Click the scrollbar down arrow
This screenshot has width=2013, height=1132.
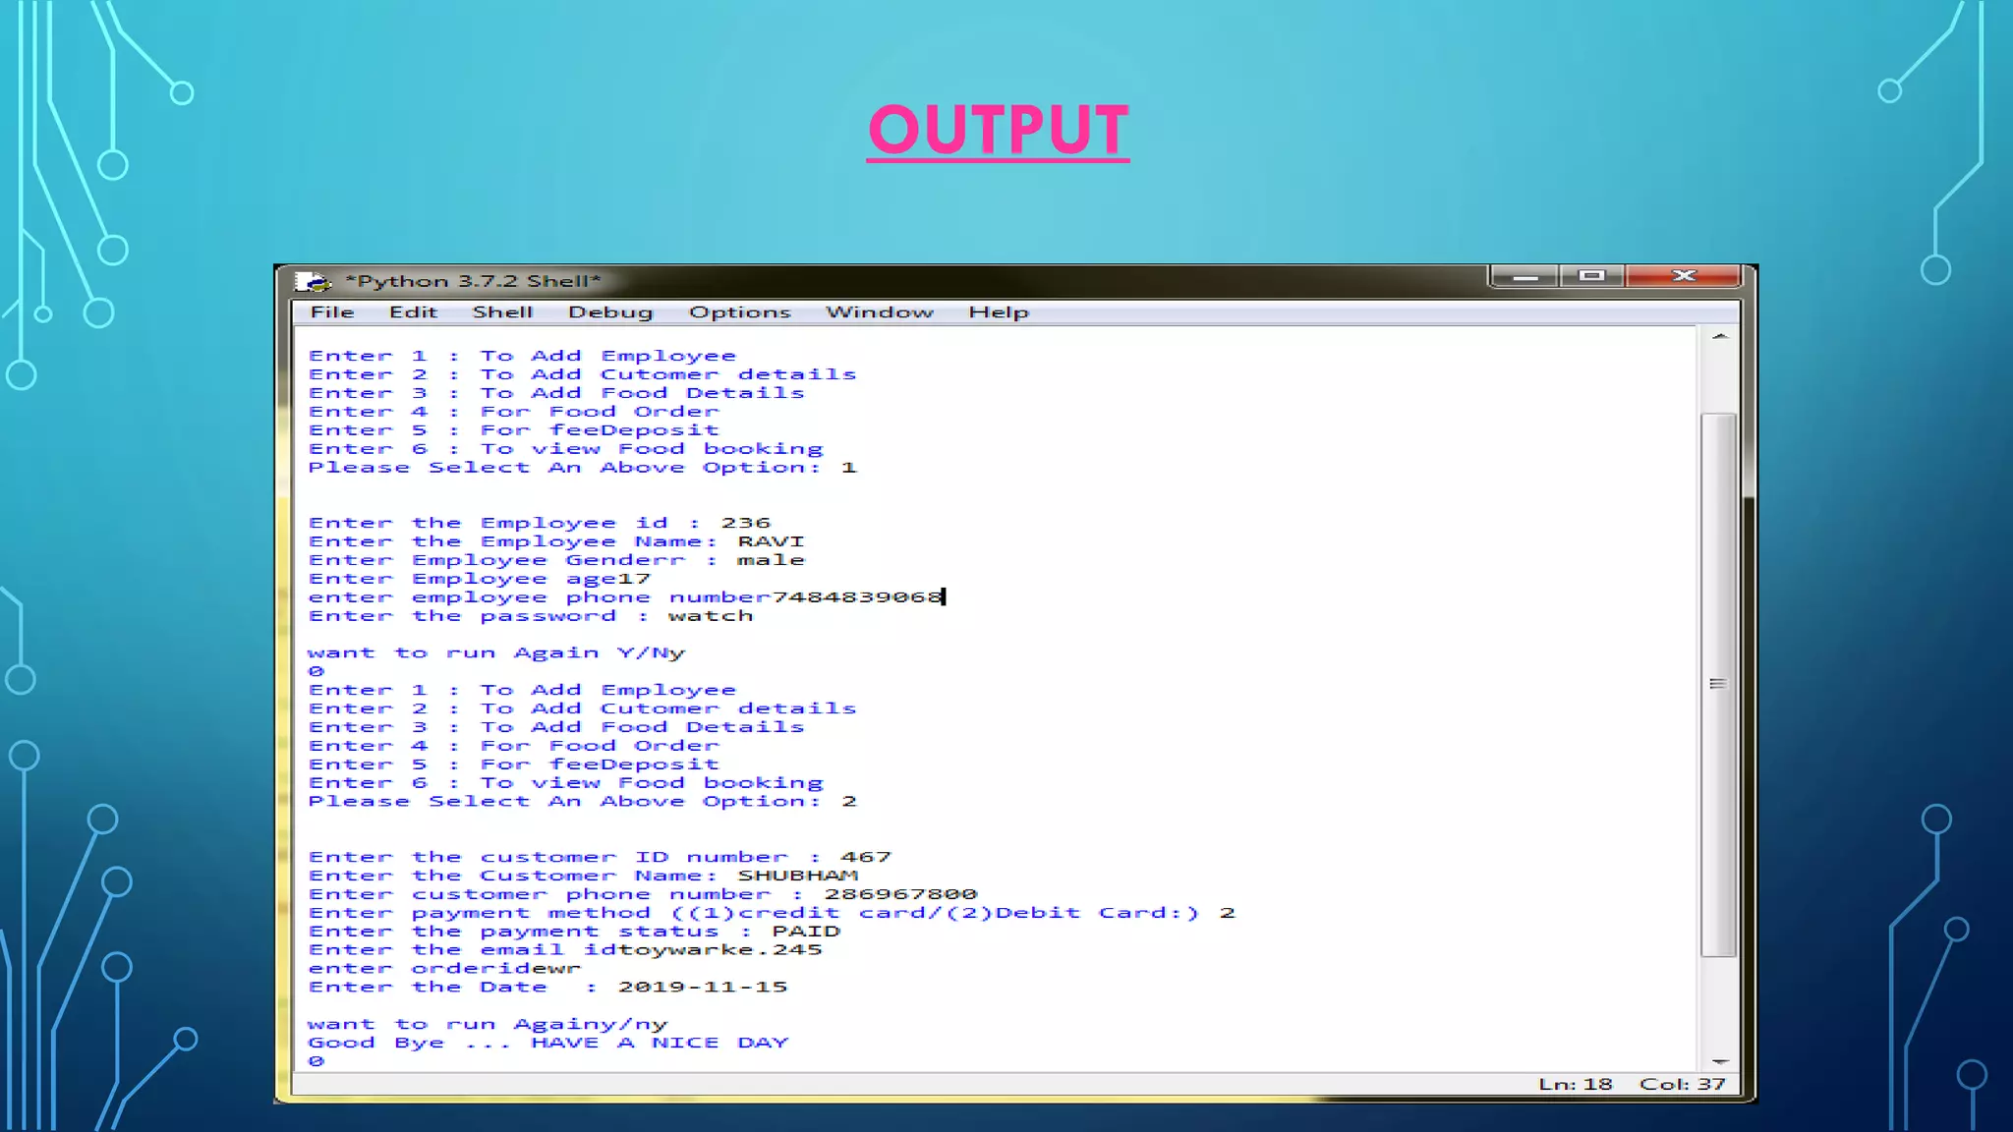click(1719, 1061)
